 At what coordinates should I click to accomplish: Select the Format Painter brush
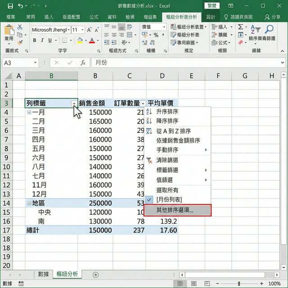click(x=20, y=43)
